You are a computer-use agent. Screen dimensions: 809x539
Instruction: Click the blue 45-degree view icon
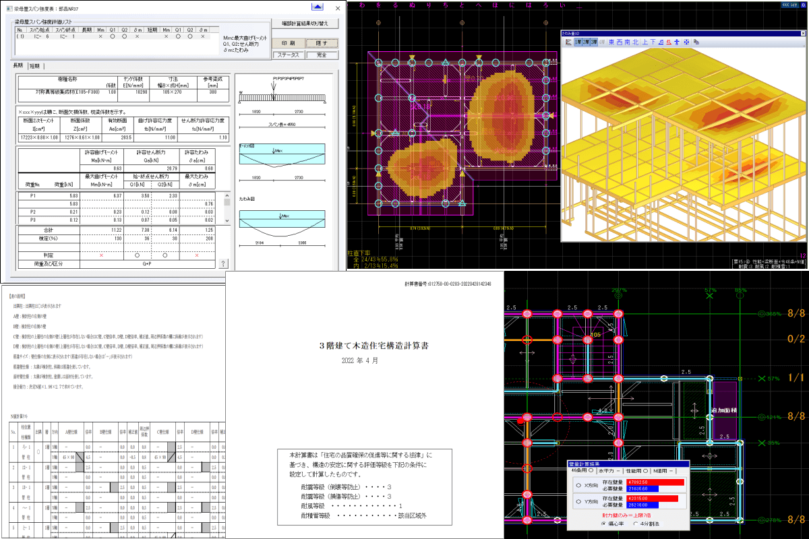click(x=661, y=42)
